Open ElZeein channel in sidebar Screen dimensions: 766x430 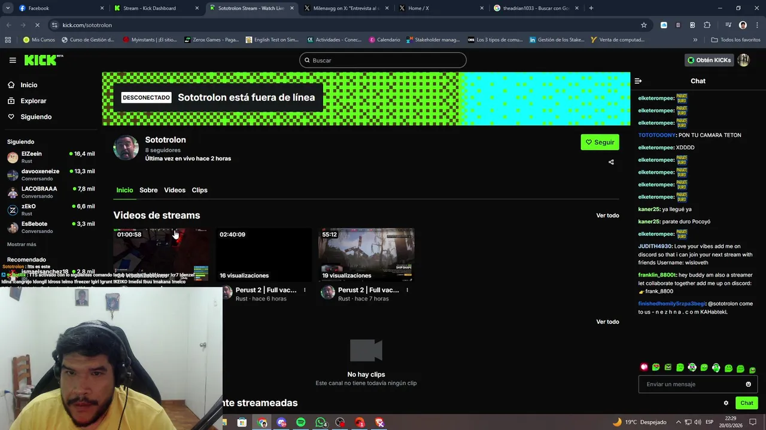pos(51,157)
